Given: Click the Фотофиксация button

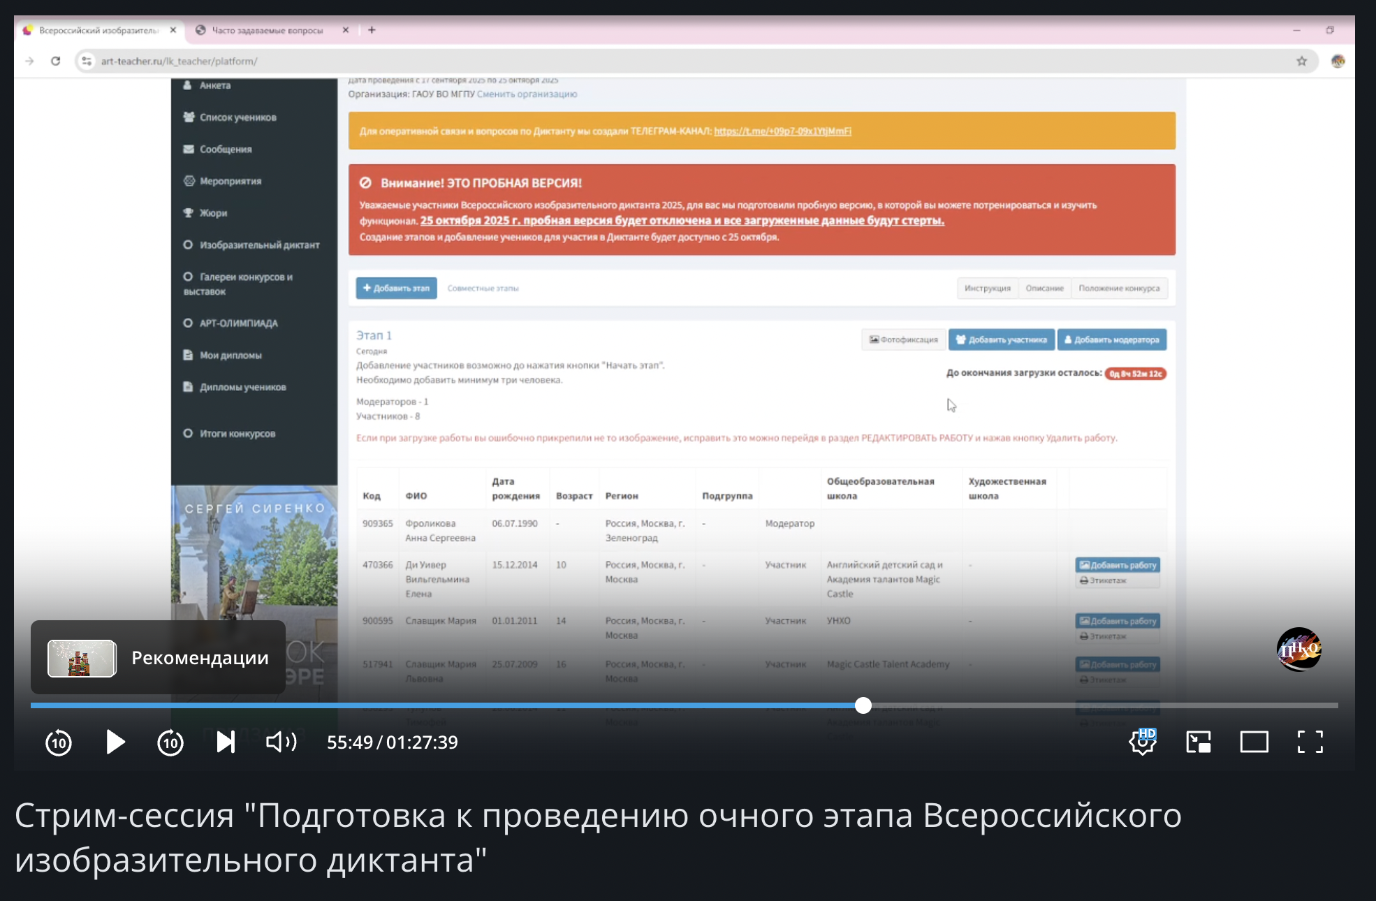Looking at the screenshot, I should [904, 339].
